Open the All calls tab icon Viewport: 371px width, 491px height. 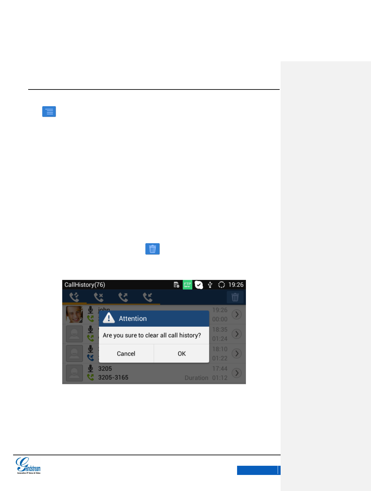[74, 297]
